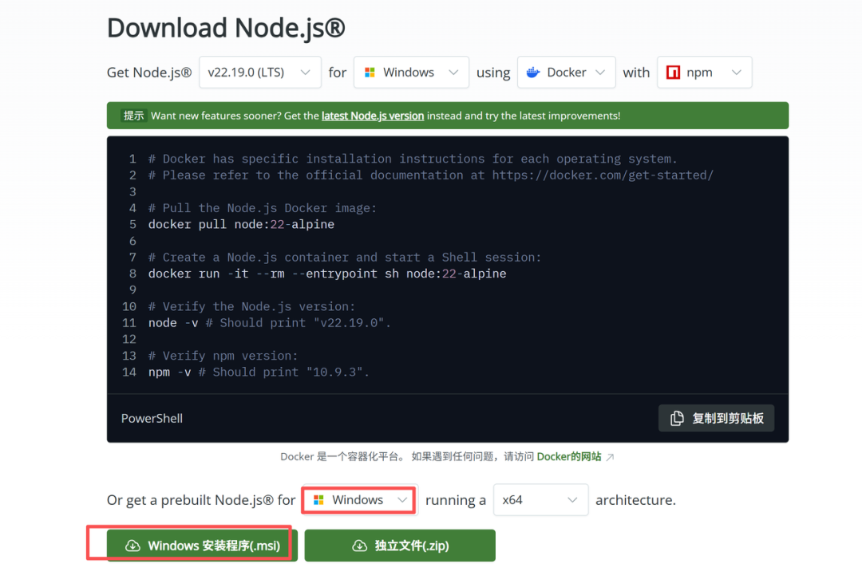Open the v22.19.0 (LTS) version dropdown
The height and width of the screenshot is (587, 862).
pos(260,72)
